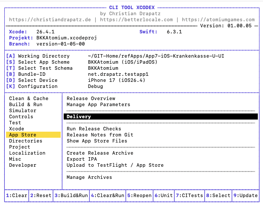Click the 9:Update function key
263x204 pixels.
[x=246, y=195]
